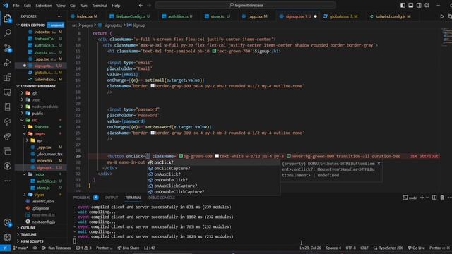The height and width of the screenshot is (254, 452).
Task: Click the remote window indicator in status bar
Action: (5, 248)
